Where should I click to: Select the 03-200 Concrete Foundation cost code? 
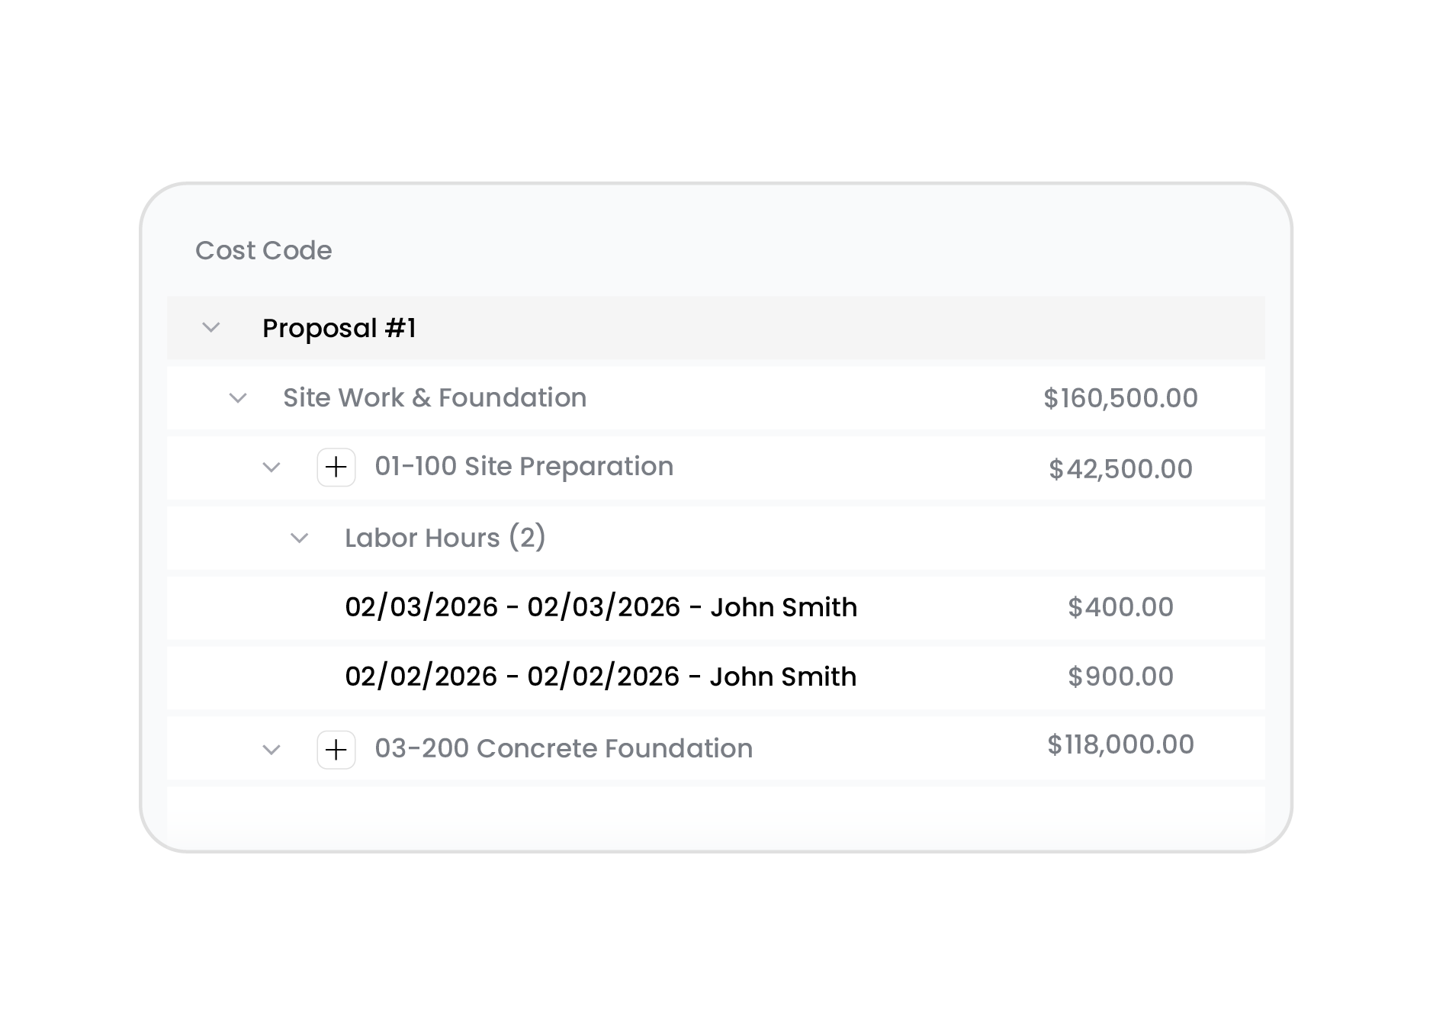(564, 749)
